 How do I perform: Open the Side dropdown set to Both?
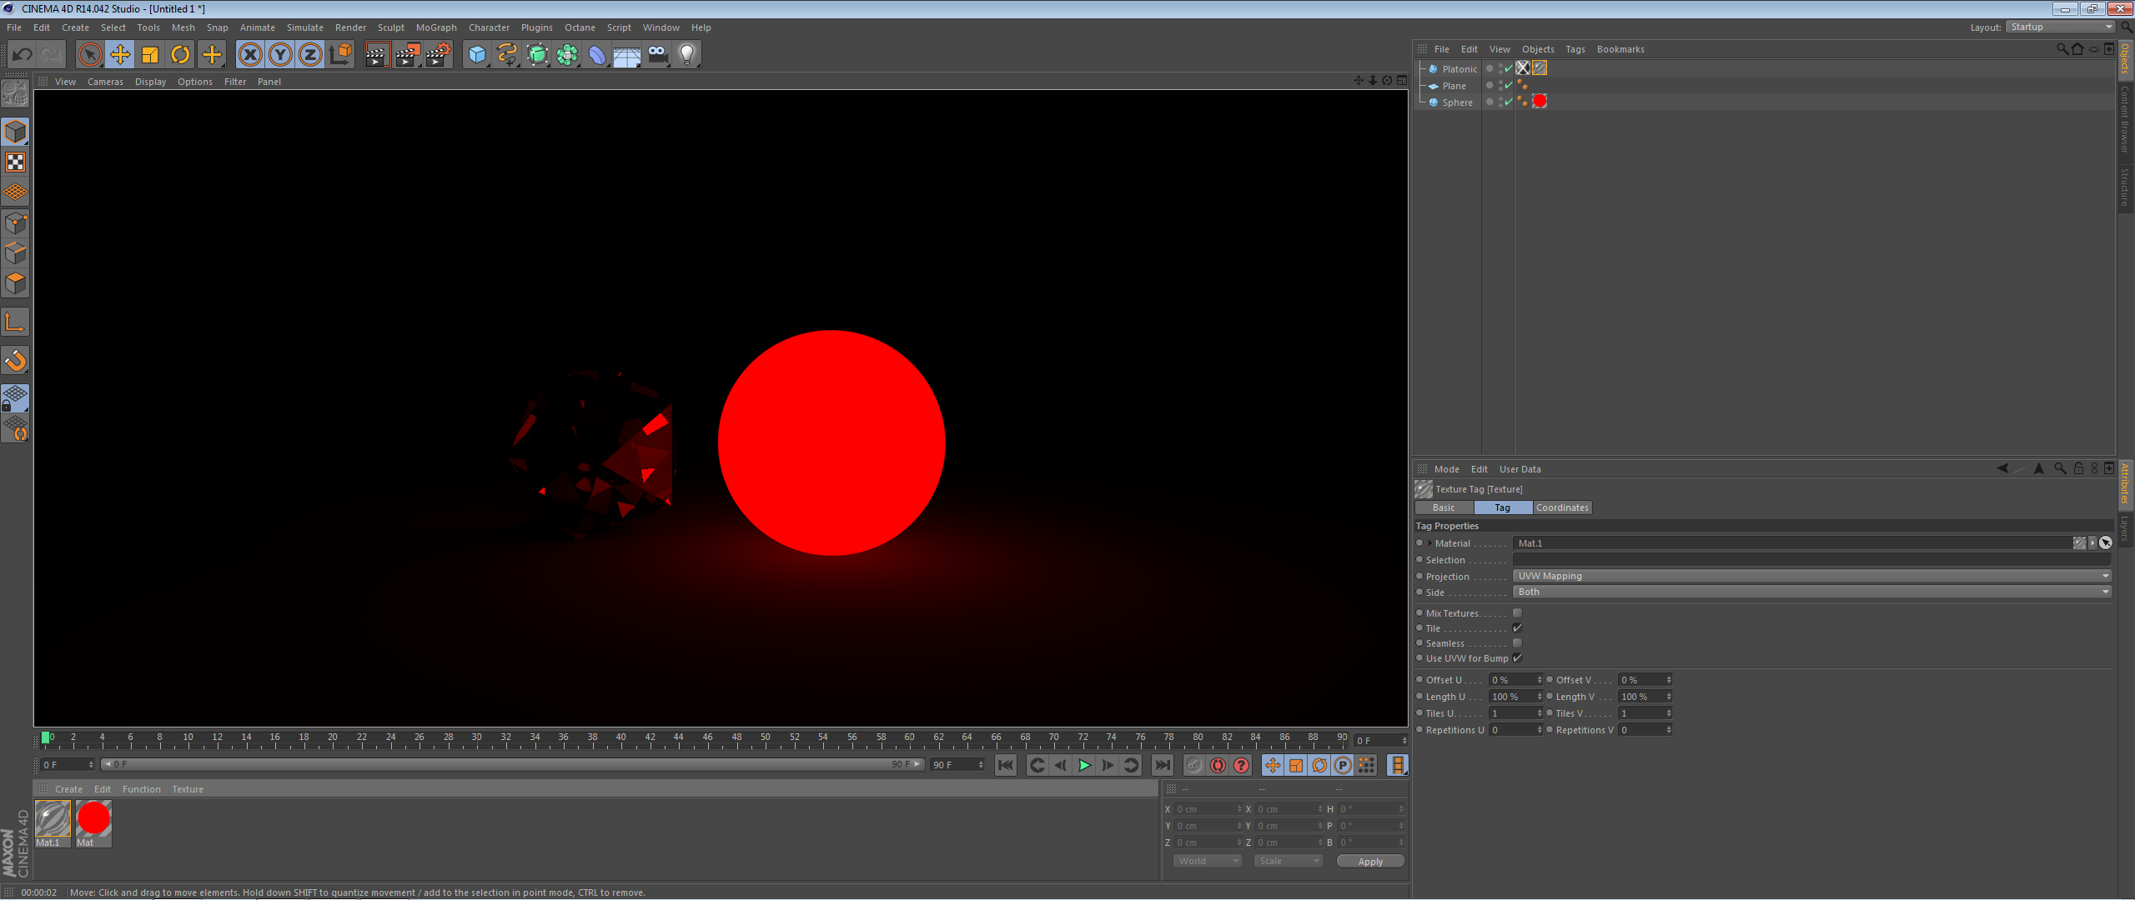click(1811, 592)
